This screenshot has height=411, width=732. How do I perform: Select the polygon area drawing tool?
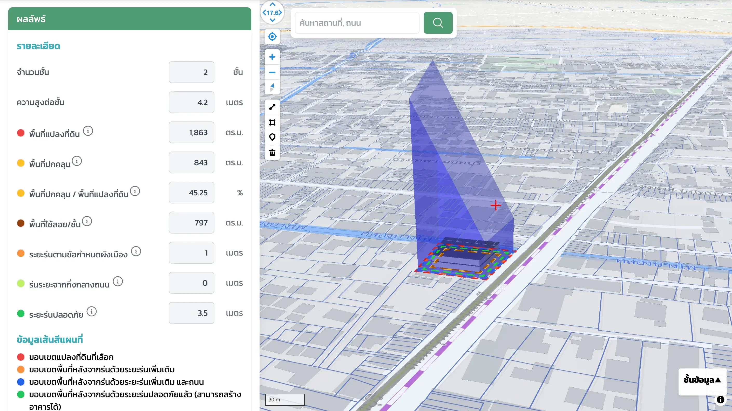(x=272, y=122)
